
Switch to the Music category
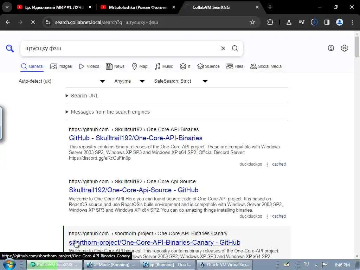tap(164, 66)
